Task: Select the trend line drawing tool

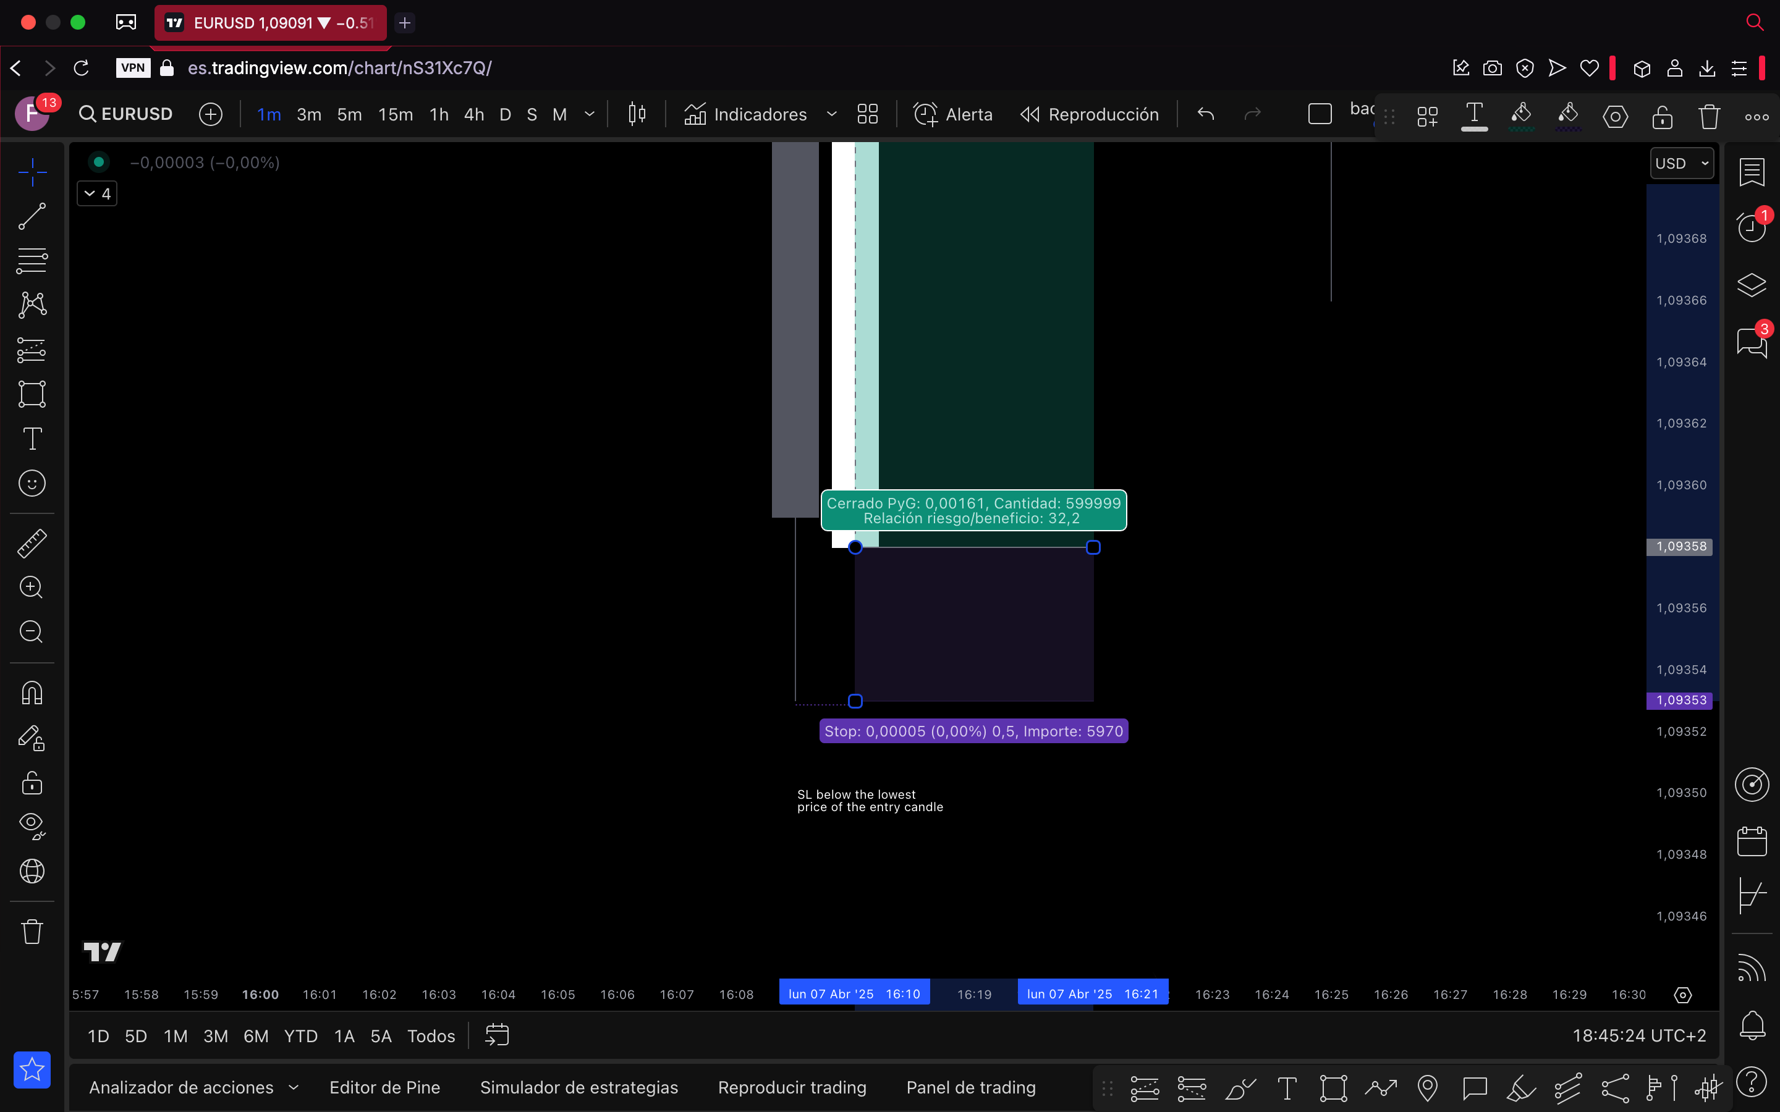Action: coord(32,216)
